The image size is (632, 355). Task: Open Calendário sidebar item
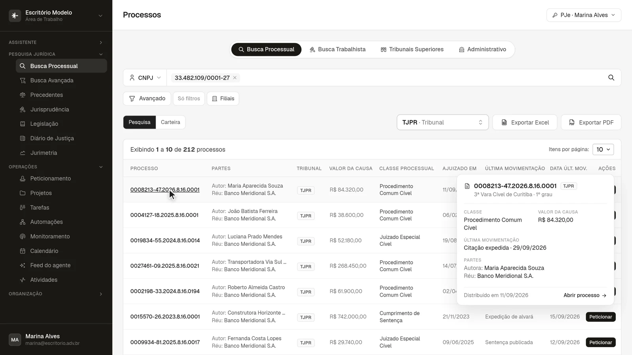point(61,251)
